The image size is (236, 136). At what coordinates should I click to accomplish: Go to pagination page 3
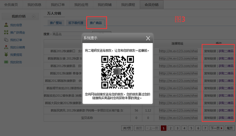pos(178,128)
